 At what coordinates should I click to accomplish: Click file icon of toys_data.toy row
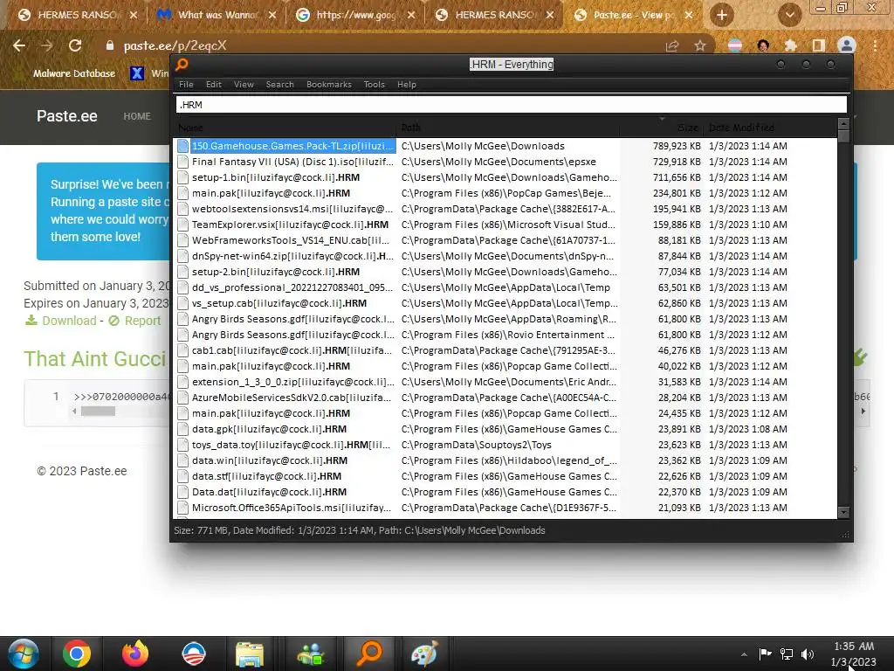pyautogui.click(x=182, y=445)
